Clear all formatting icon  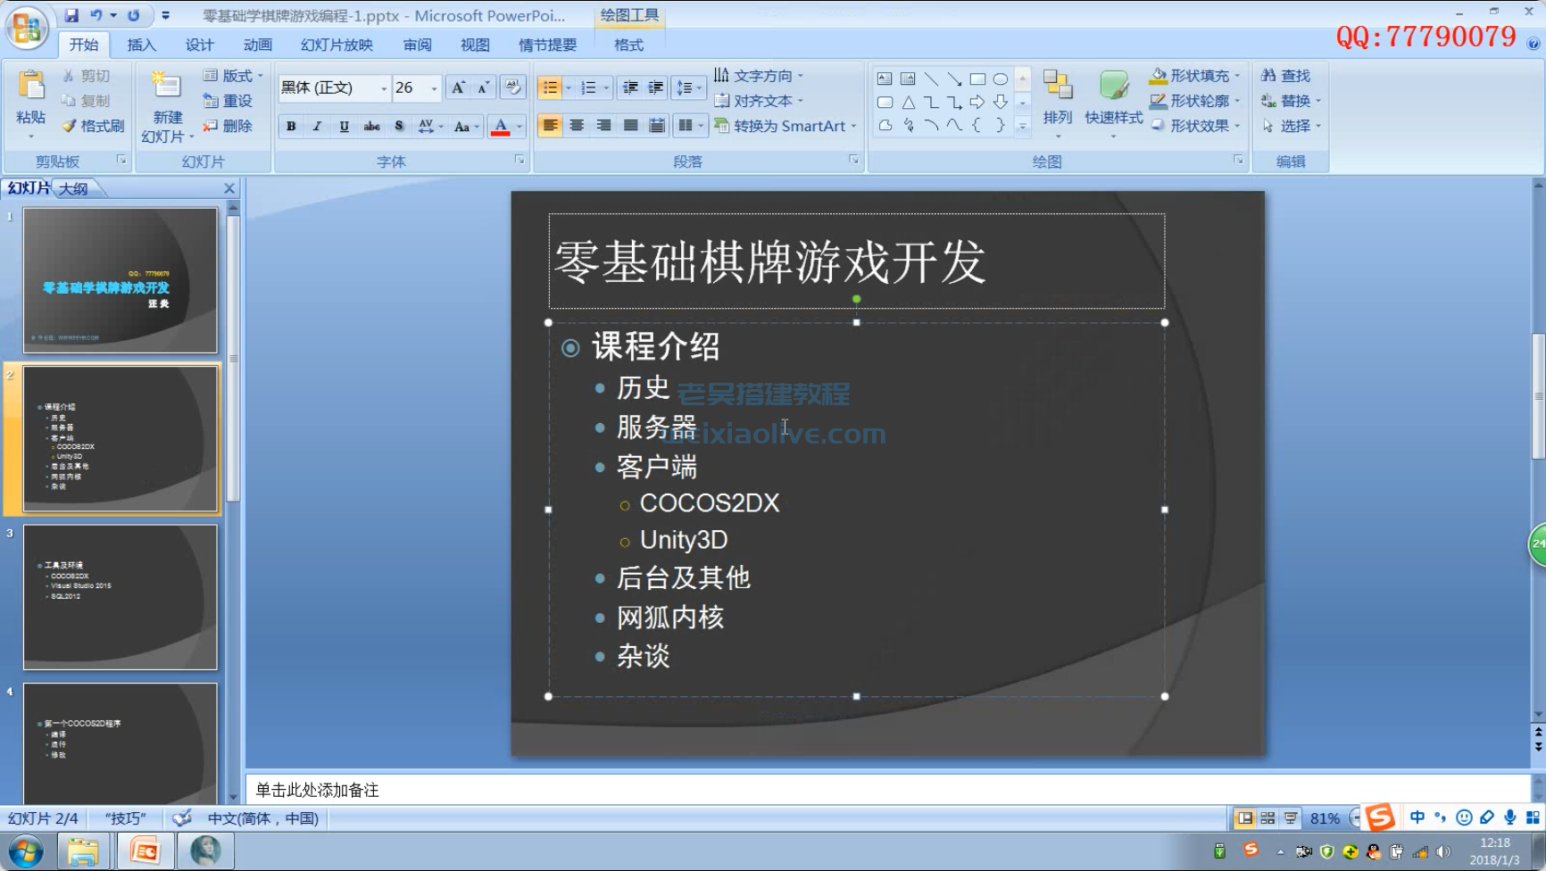pos(512,87)
